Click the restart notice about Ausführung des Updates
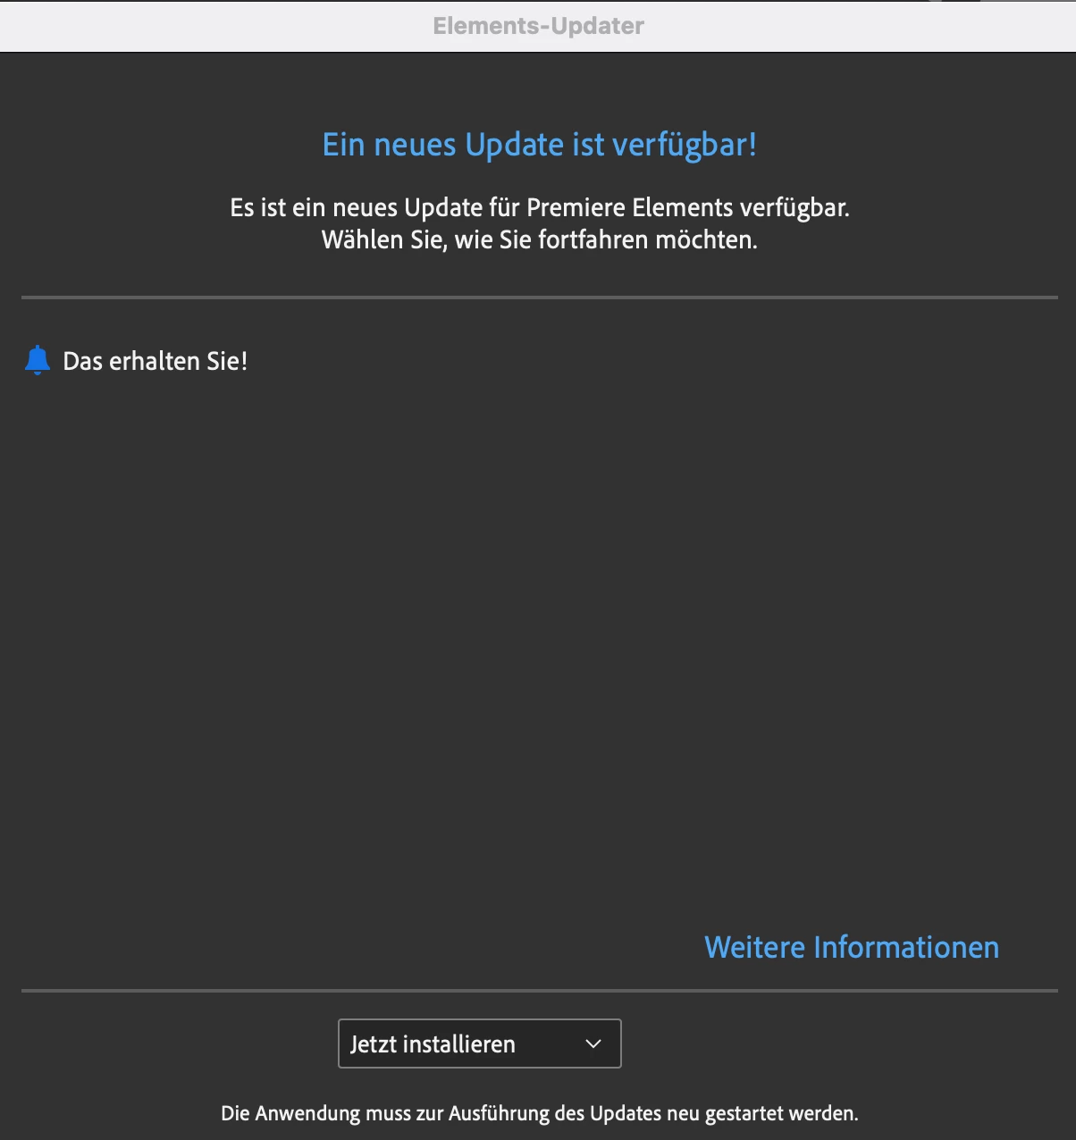 540,1113
